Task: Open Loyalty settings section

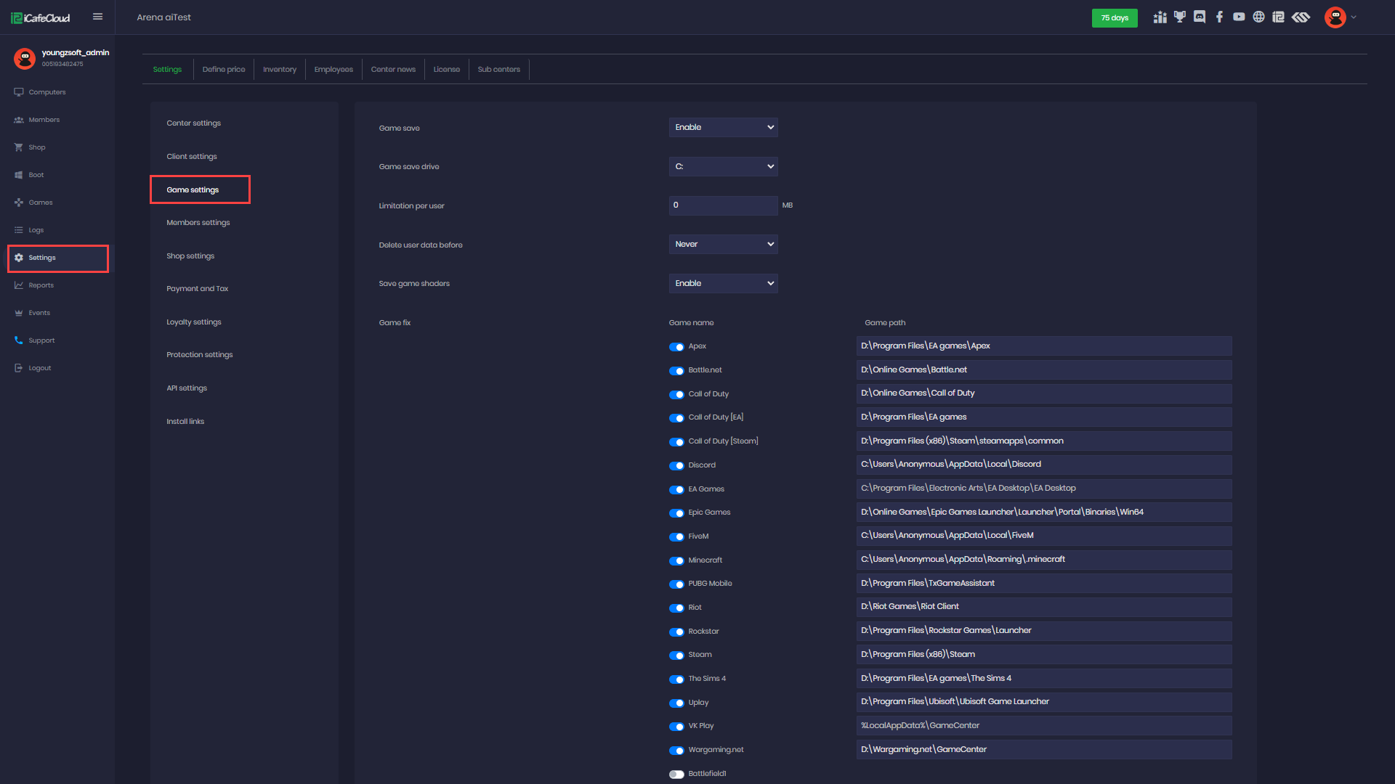Action: (194, 322)
